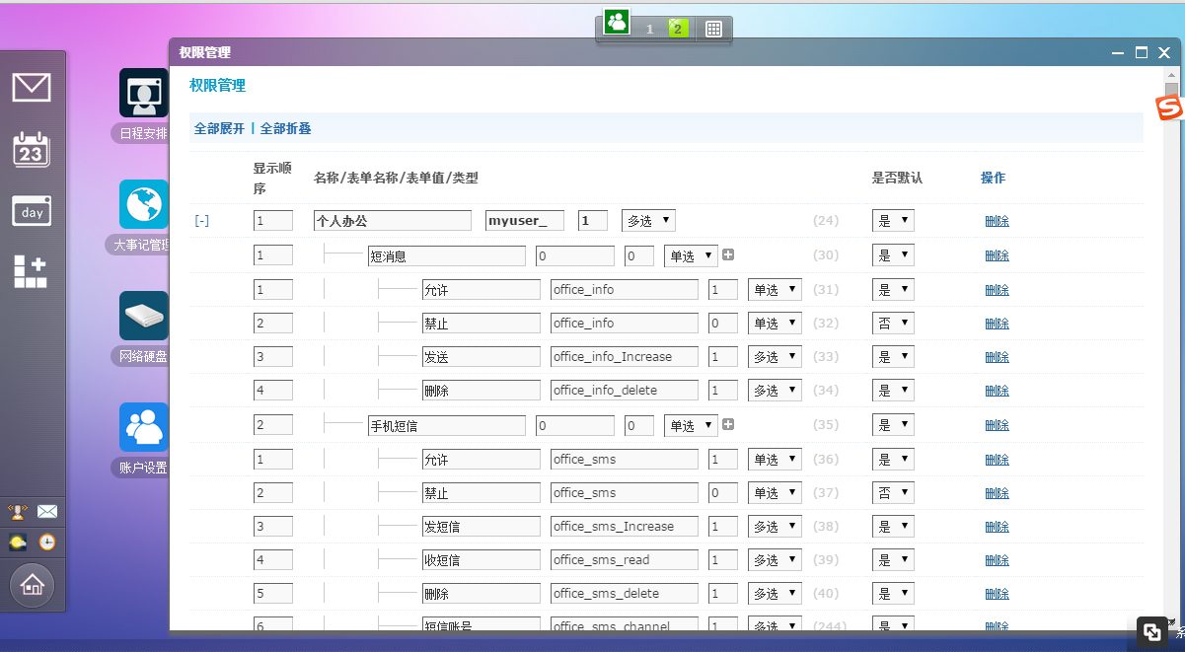Click plus icon next to 短消息 row
The height and width of the screenshot is (652, 1185).
728,255
